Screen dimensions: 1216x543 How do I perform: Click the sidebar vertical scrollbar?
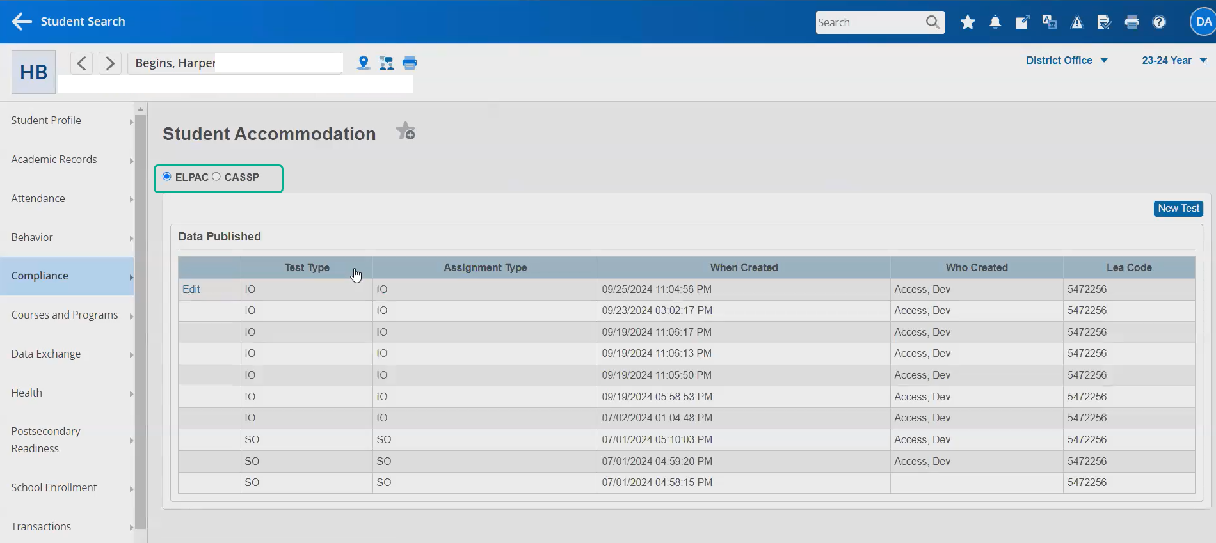click(140, 320)
